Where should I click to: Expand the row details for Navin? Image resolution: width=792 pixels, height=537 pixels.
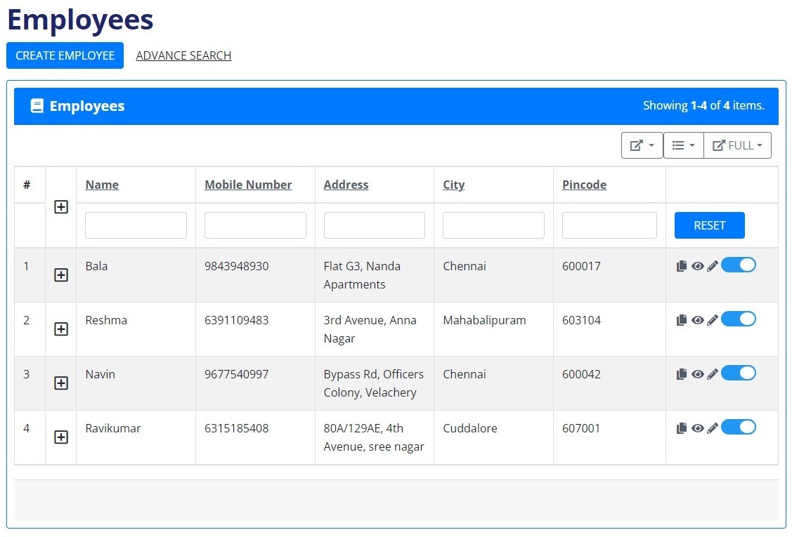point(61,383)
